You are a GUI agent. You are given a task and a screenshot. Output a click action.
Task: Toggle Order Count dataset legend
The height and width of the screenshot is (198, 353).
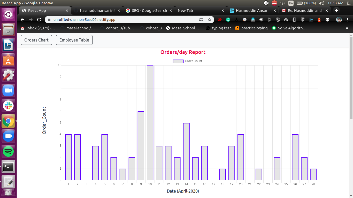(187, 61)
